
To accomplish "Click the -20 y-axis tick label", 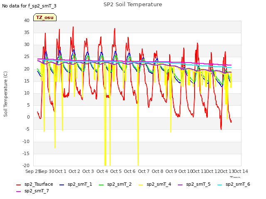I will point(26,165).
